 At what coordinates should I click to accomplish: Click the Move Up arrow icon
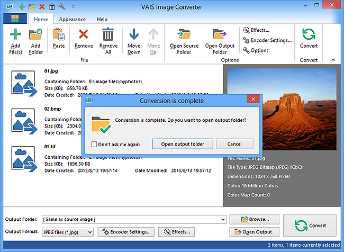[153, 34]
